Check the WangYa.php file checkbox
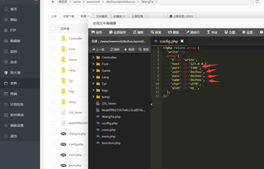 pos(53,133)
